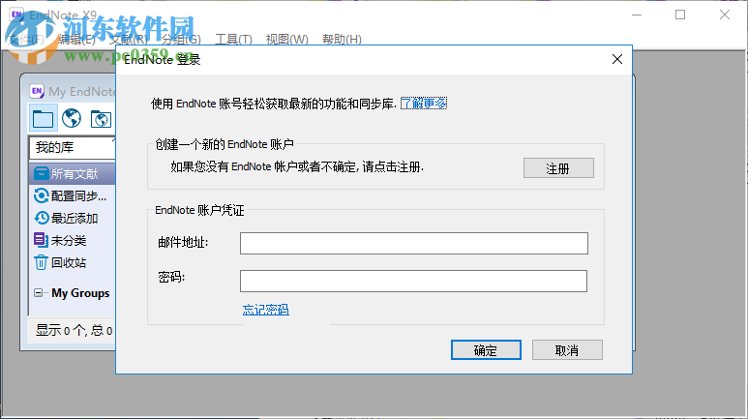748x419 pixels.
Task: Focus the 密码 password input field
Action: click(x=413, y=281)
